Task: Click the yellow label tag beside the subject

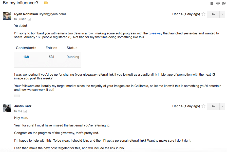Action: coord(46,3)
